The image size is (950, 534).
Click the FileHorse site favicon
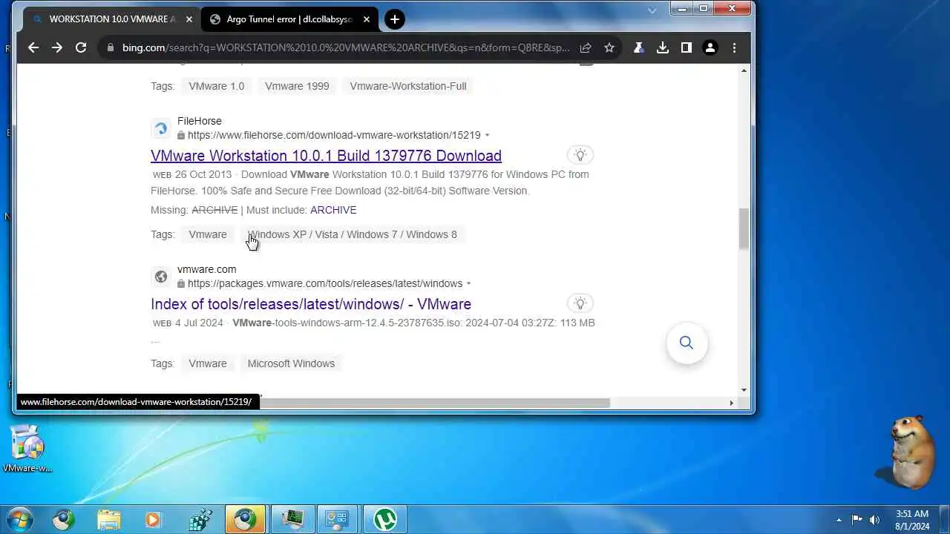161,128
